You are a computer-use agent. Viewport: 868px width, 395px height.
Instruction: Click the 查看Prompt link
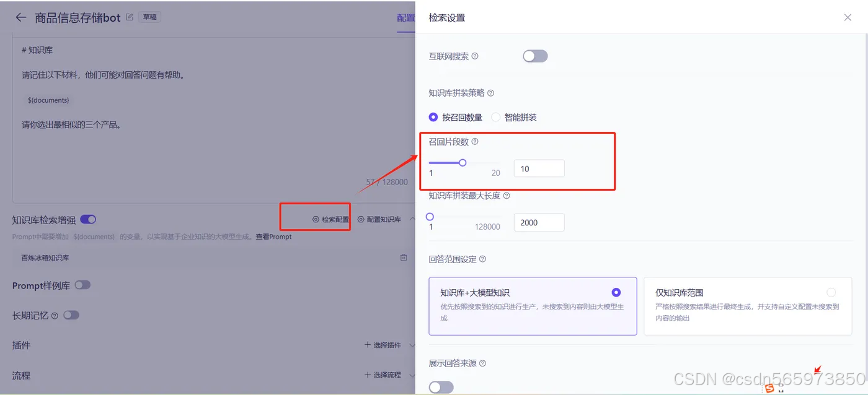pyautogui.click(x=273, y=236)
